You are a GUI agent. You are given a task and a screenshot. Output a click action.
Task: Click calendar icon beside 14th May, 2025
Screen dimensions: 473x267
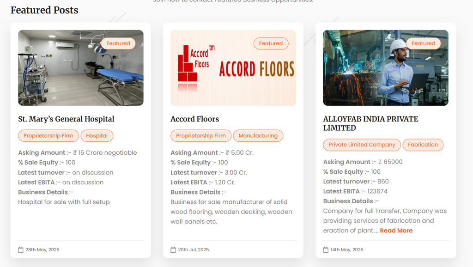326,250
